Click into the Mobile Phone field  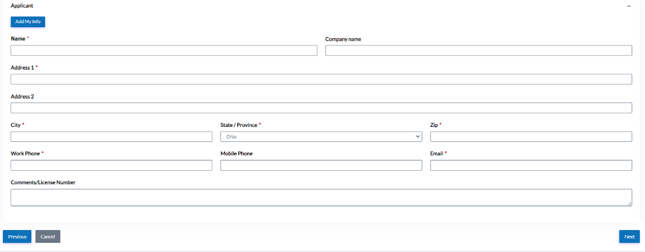pos(321,166)
